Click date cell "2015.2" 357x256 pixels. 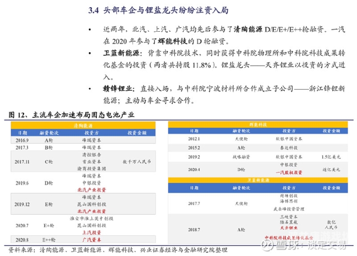(x=194, y=148)
